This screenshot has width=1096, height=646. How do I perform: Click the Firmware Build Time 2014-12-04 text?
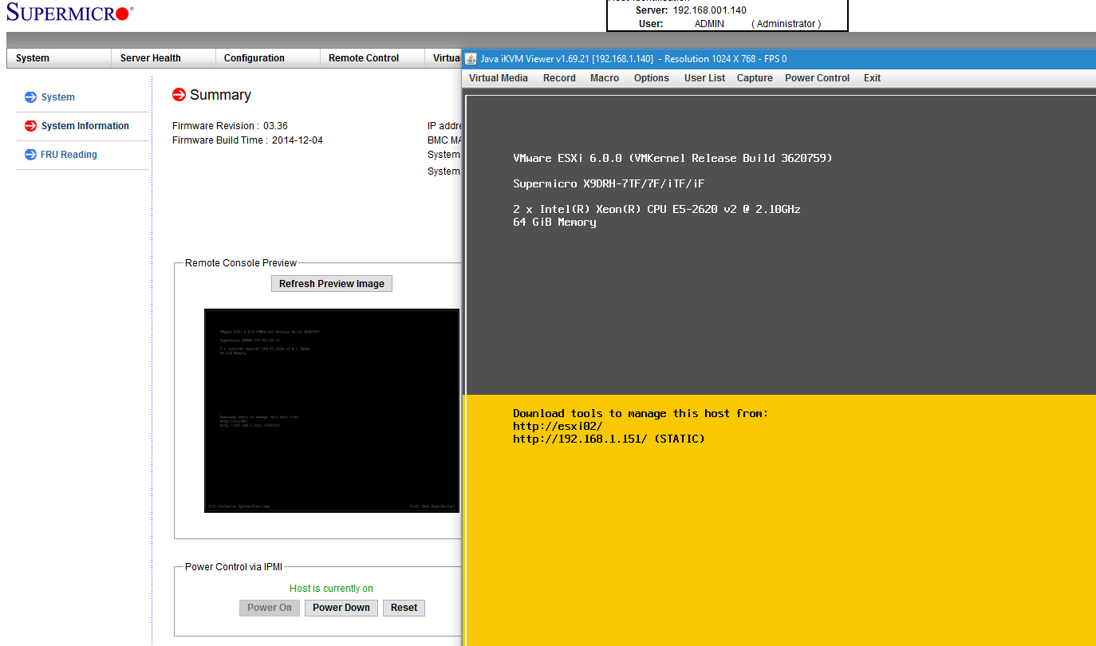coord(247,140)
